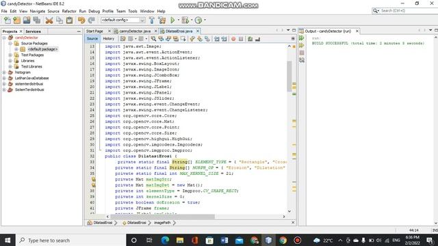
Task: Click the Debug Project icon
Action: click(x=185, y=20)
